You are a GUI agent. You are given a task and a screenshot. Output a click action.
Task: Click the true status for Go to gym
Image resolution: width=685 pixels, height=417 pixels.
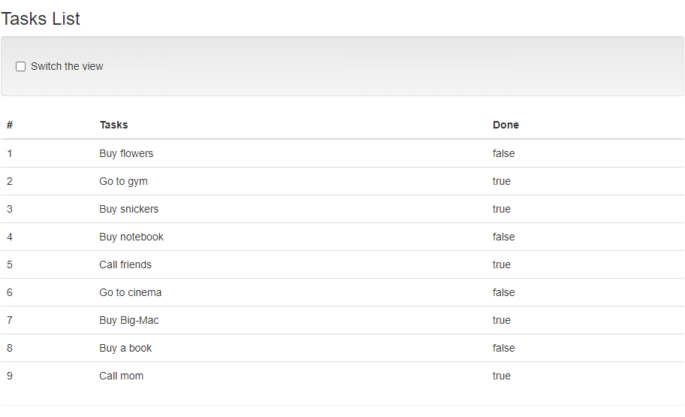pyautogui.click(x=502, y=181)
